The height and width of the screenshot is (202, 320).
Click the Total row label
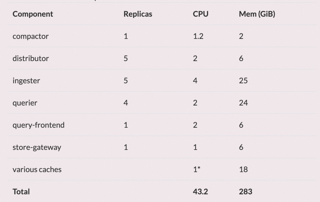point(21,192)
